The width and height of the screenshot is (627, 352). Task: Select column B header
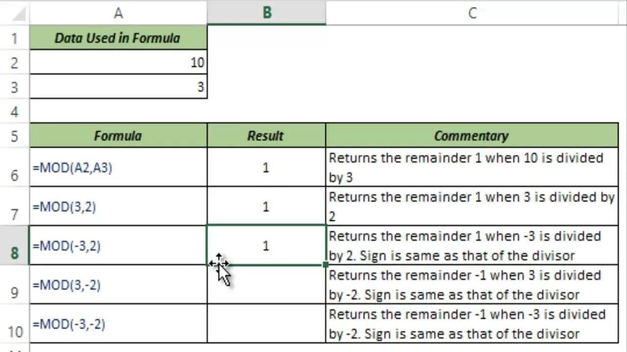[266, 13]
